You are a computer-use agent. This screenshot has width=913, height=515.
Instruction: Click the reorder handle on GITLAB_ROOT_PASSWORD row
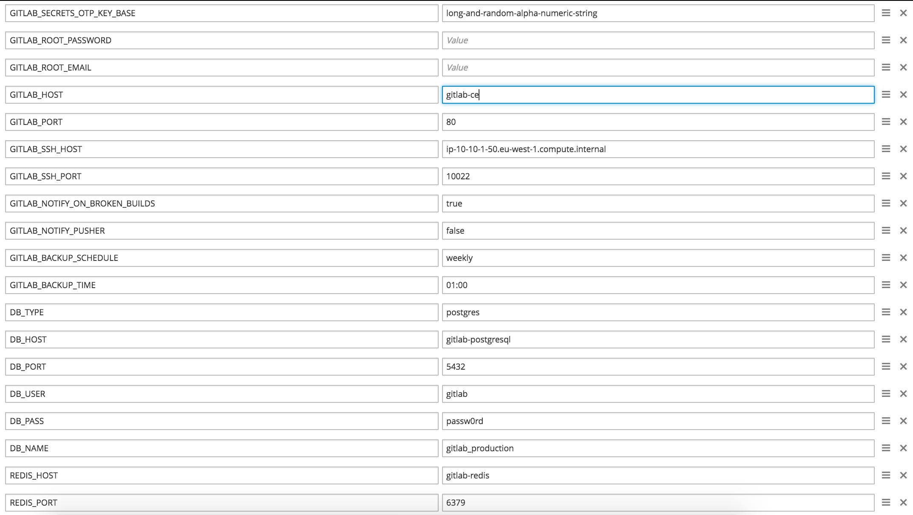[886, 40]
